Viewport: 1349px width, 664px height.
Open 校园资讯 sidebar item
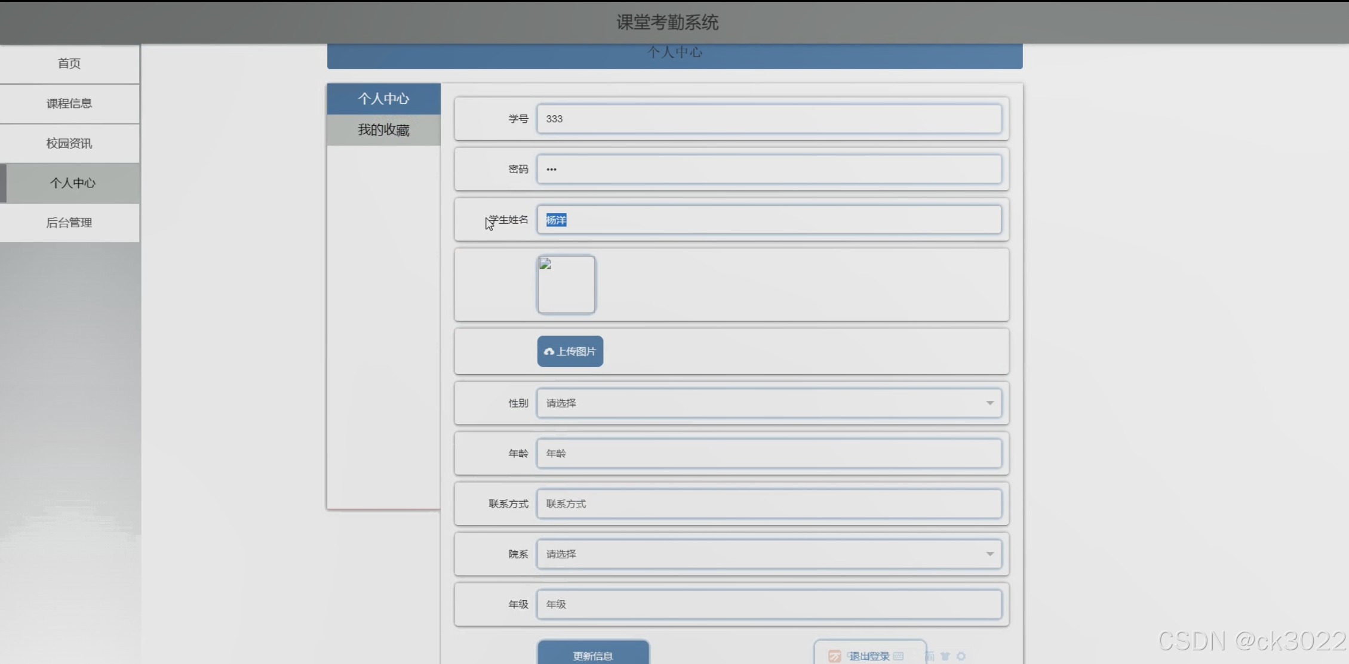pyautogui.click(x=69, y=144)
